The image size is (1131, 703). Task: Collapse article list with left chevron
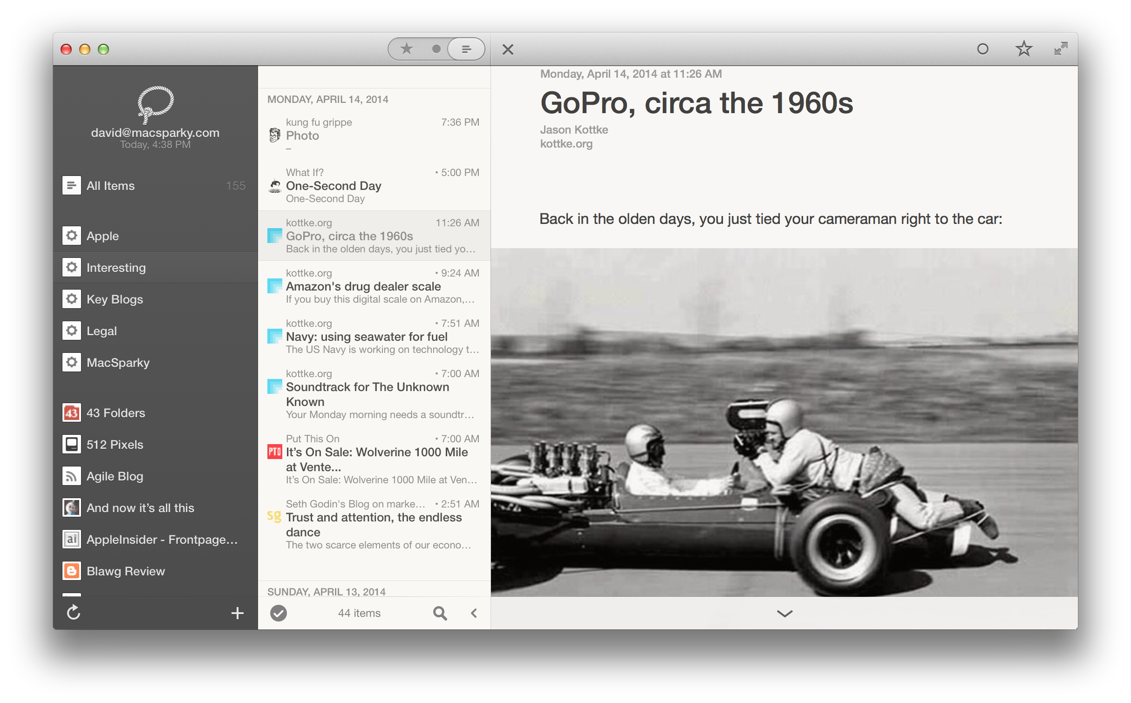pos(474,613)
